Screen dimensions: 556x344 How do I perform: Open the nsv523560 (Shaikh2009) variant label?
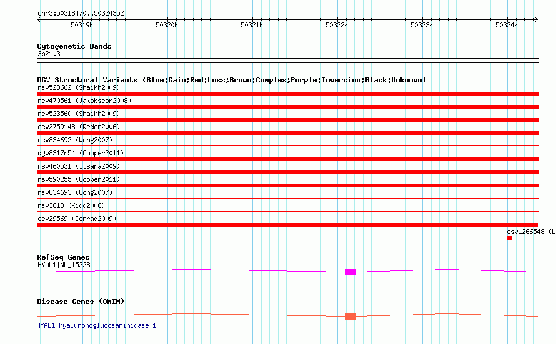(x=79, y=114)
